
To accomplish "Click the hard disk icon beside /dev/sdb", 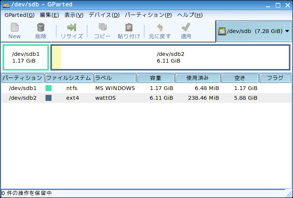I will click(222, 31).
